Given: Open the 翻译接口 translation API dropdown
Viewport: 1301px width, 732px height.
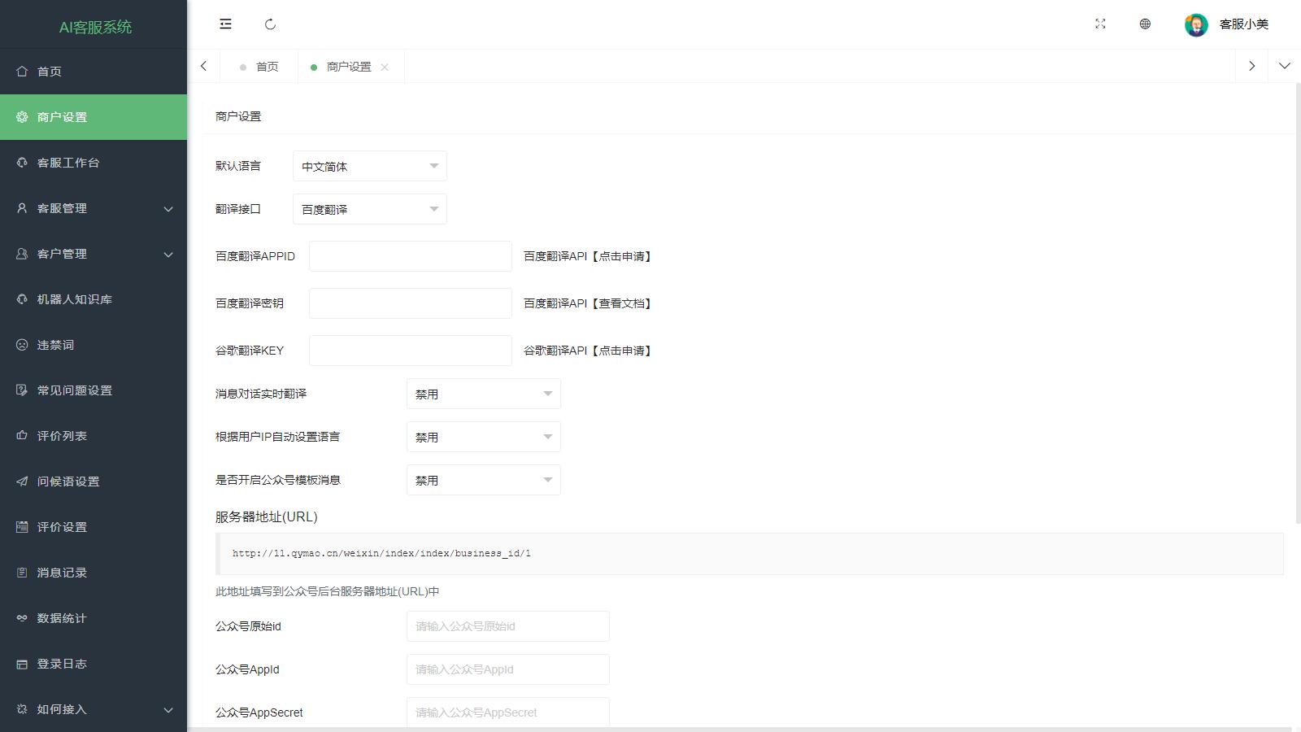Looking at the screenshot, I should [x=369, y=209].
